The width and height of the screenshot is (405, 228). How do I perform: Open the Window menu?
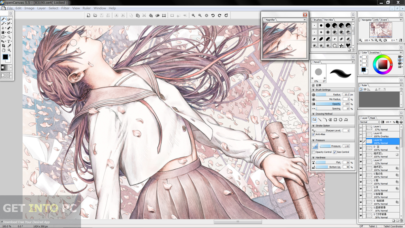(x=100, y=8)
